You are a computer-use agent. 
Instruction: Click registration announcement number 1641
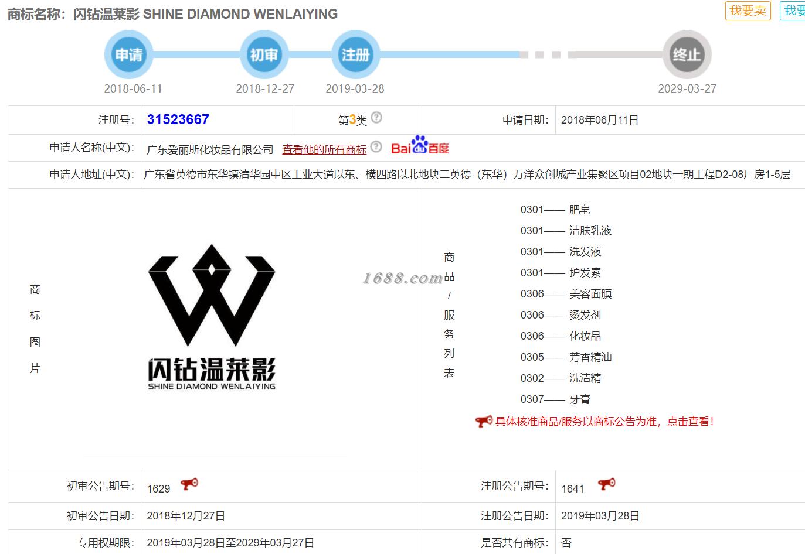point(572,489)
